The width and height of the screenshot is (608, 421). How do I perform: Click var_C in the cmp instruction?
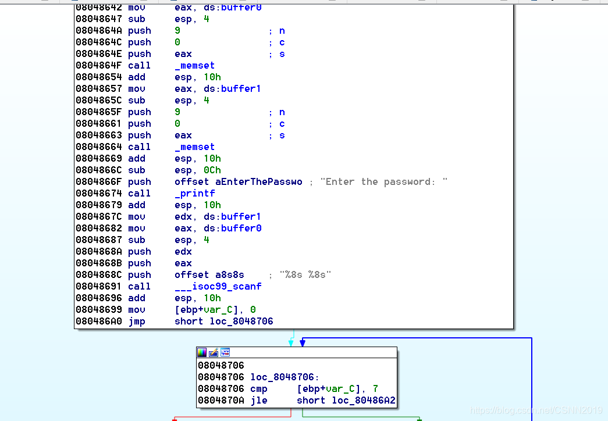pyautogui.click(x=340, y=389)
